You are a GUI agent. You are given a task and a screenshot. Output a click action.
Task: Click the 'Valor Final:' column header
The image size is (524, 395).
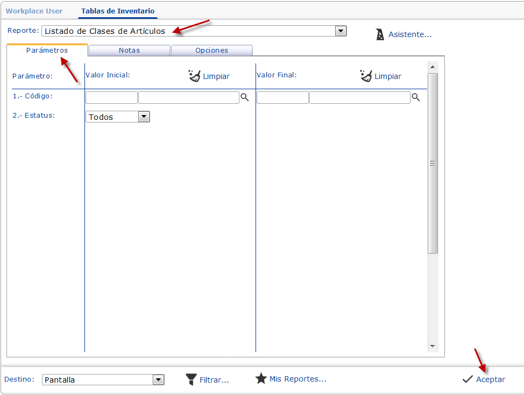(x=277, y=75)
